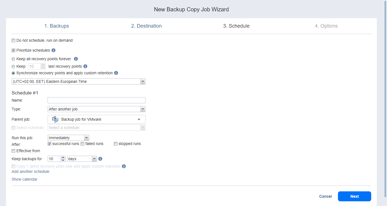The height and width of the screenshot is (206, 387).
Task: Go to the 1. Backups step
Action: pyautogui.click(x=57, y=26)
